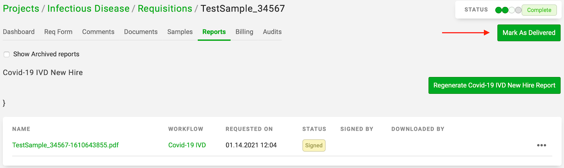
Task: Click the white empty status progress dot
Action: 511,10
